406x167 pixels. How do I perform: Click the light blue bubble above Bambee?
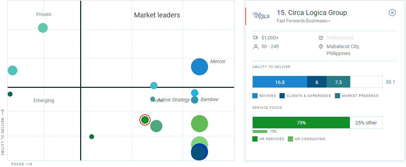[x=195, y=93]
